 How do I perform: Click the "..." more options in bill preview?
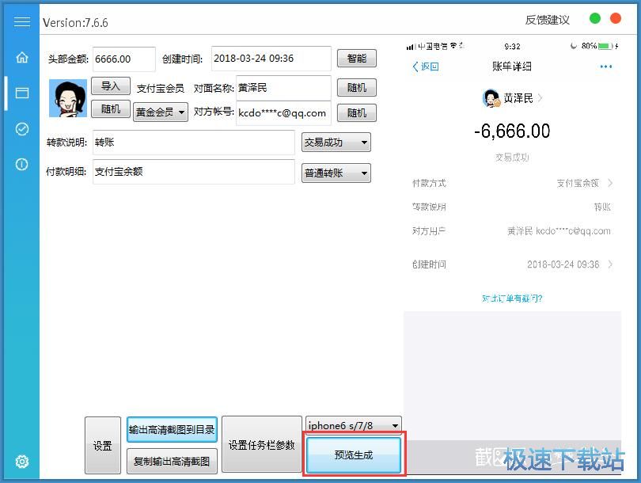[605, 67]
